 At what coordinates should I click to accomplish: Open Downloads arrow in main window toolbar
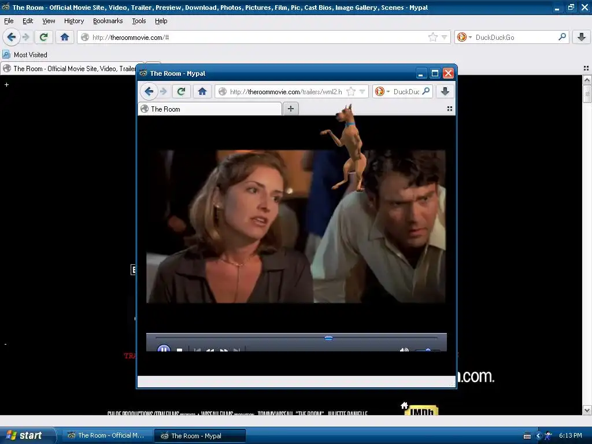click(x=582, y=37)
